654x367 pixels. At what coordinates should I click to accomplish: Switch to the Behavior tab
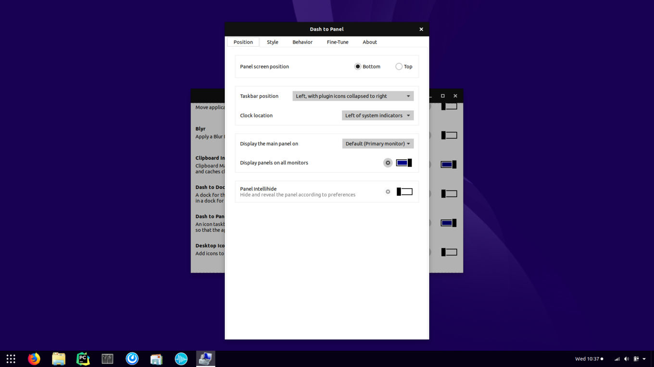pyautogui.click(x=302, y=42)
